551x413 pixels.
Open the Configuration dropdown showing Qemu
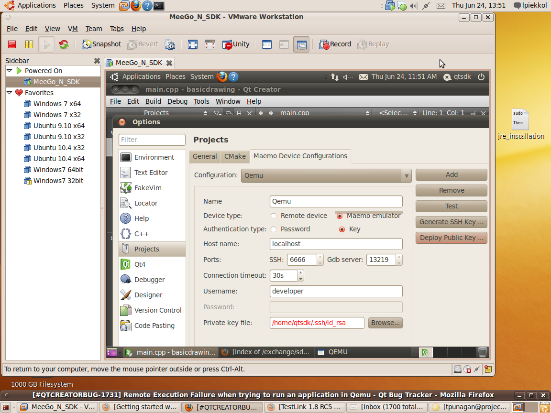(326, 175)
